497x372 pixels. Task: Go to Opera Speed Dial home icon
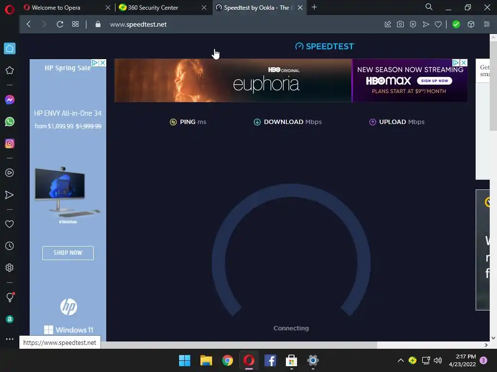(x=10, y=48)
